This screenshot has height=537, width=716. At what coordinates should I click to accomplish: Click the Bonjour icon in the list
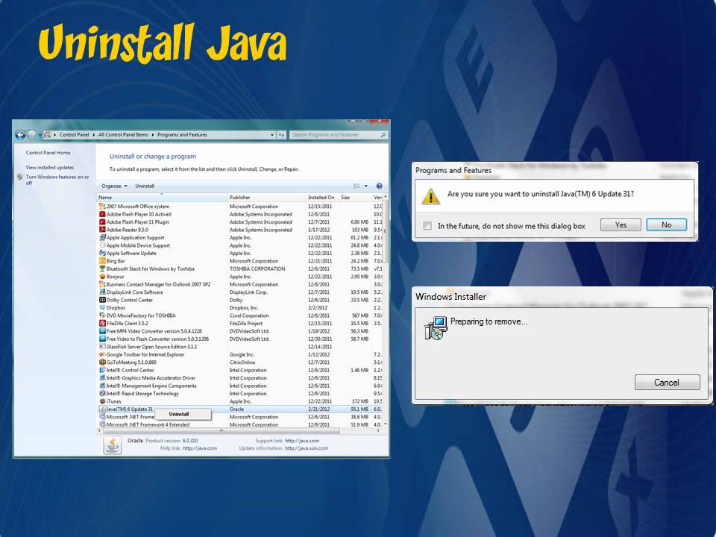coord(102,277)
